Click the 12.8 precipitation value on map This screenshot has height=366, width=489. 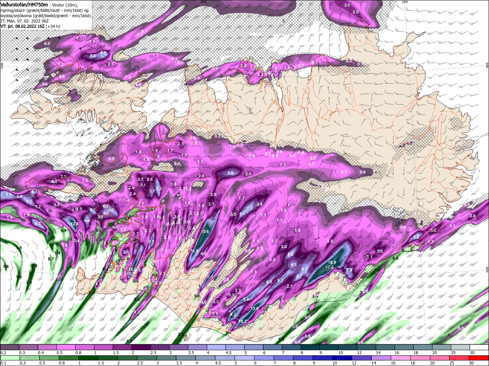[x=74, y=224]
